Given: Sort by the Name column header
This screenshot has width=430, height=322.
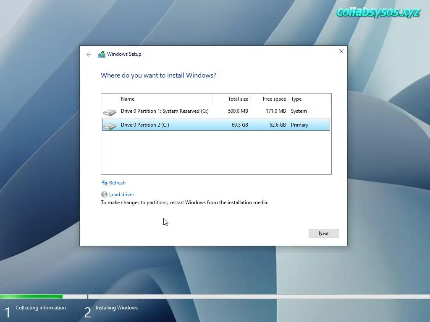Looking at the screenshot, I should click(x=165, y=99).
